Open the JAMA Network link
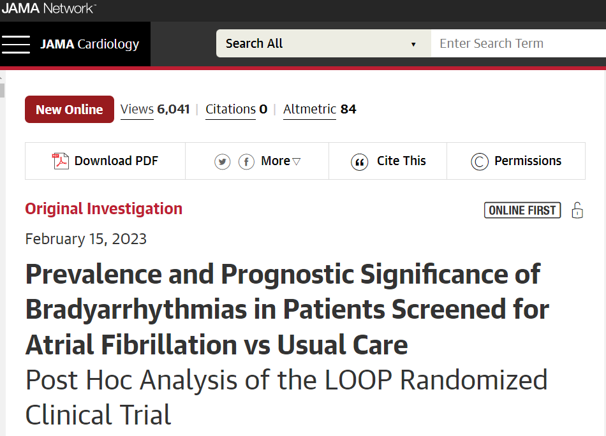606x436 pixels. pyautogui.click(x=48, y=8)
